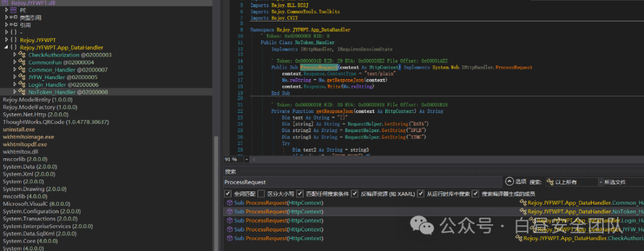This screenshot has width=644, height=251.
Task: Toggle the 从运行时库中搜索 checkbox
Action: [420, 194]
